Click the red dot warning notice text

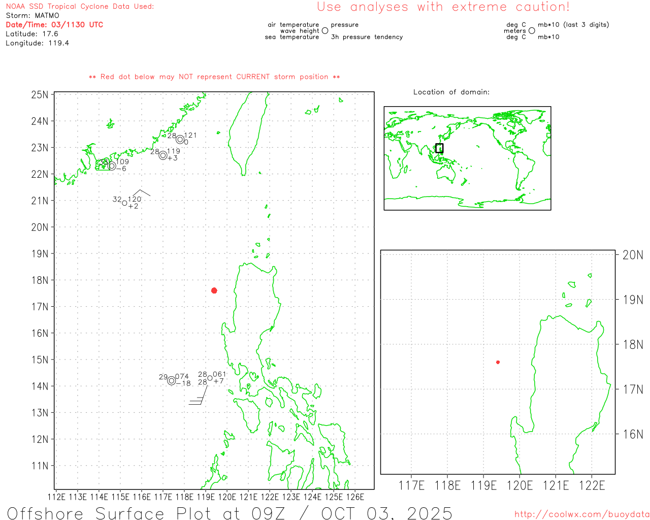click(214, 77)
